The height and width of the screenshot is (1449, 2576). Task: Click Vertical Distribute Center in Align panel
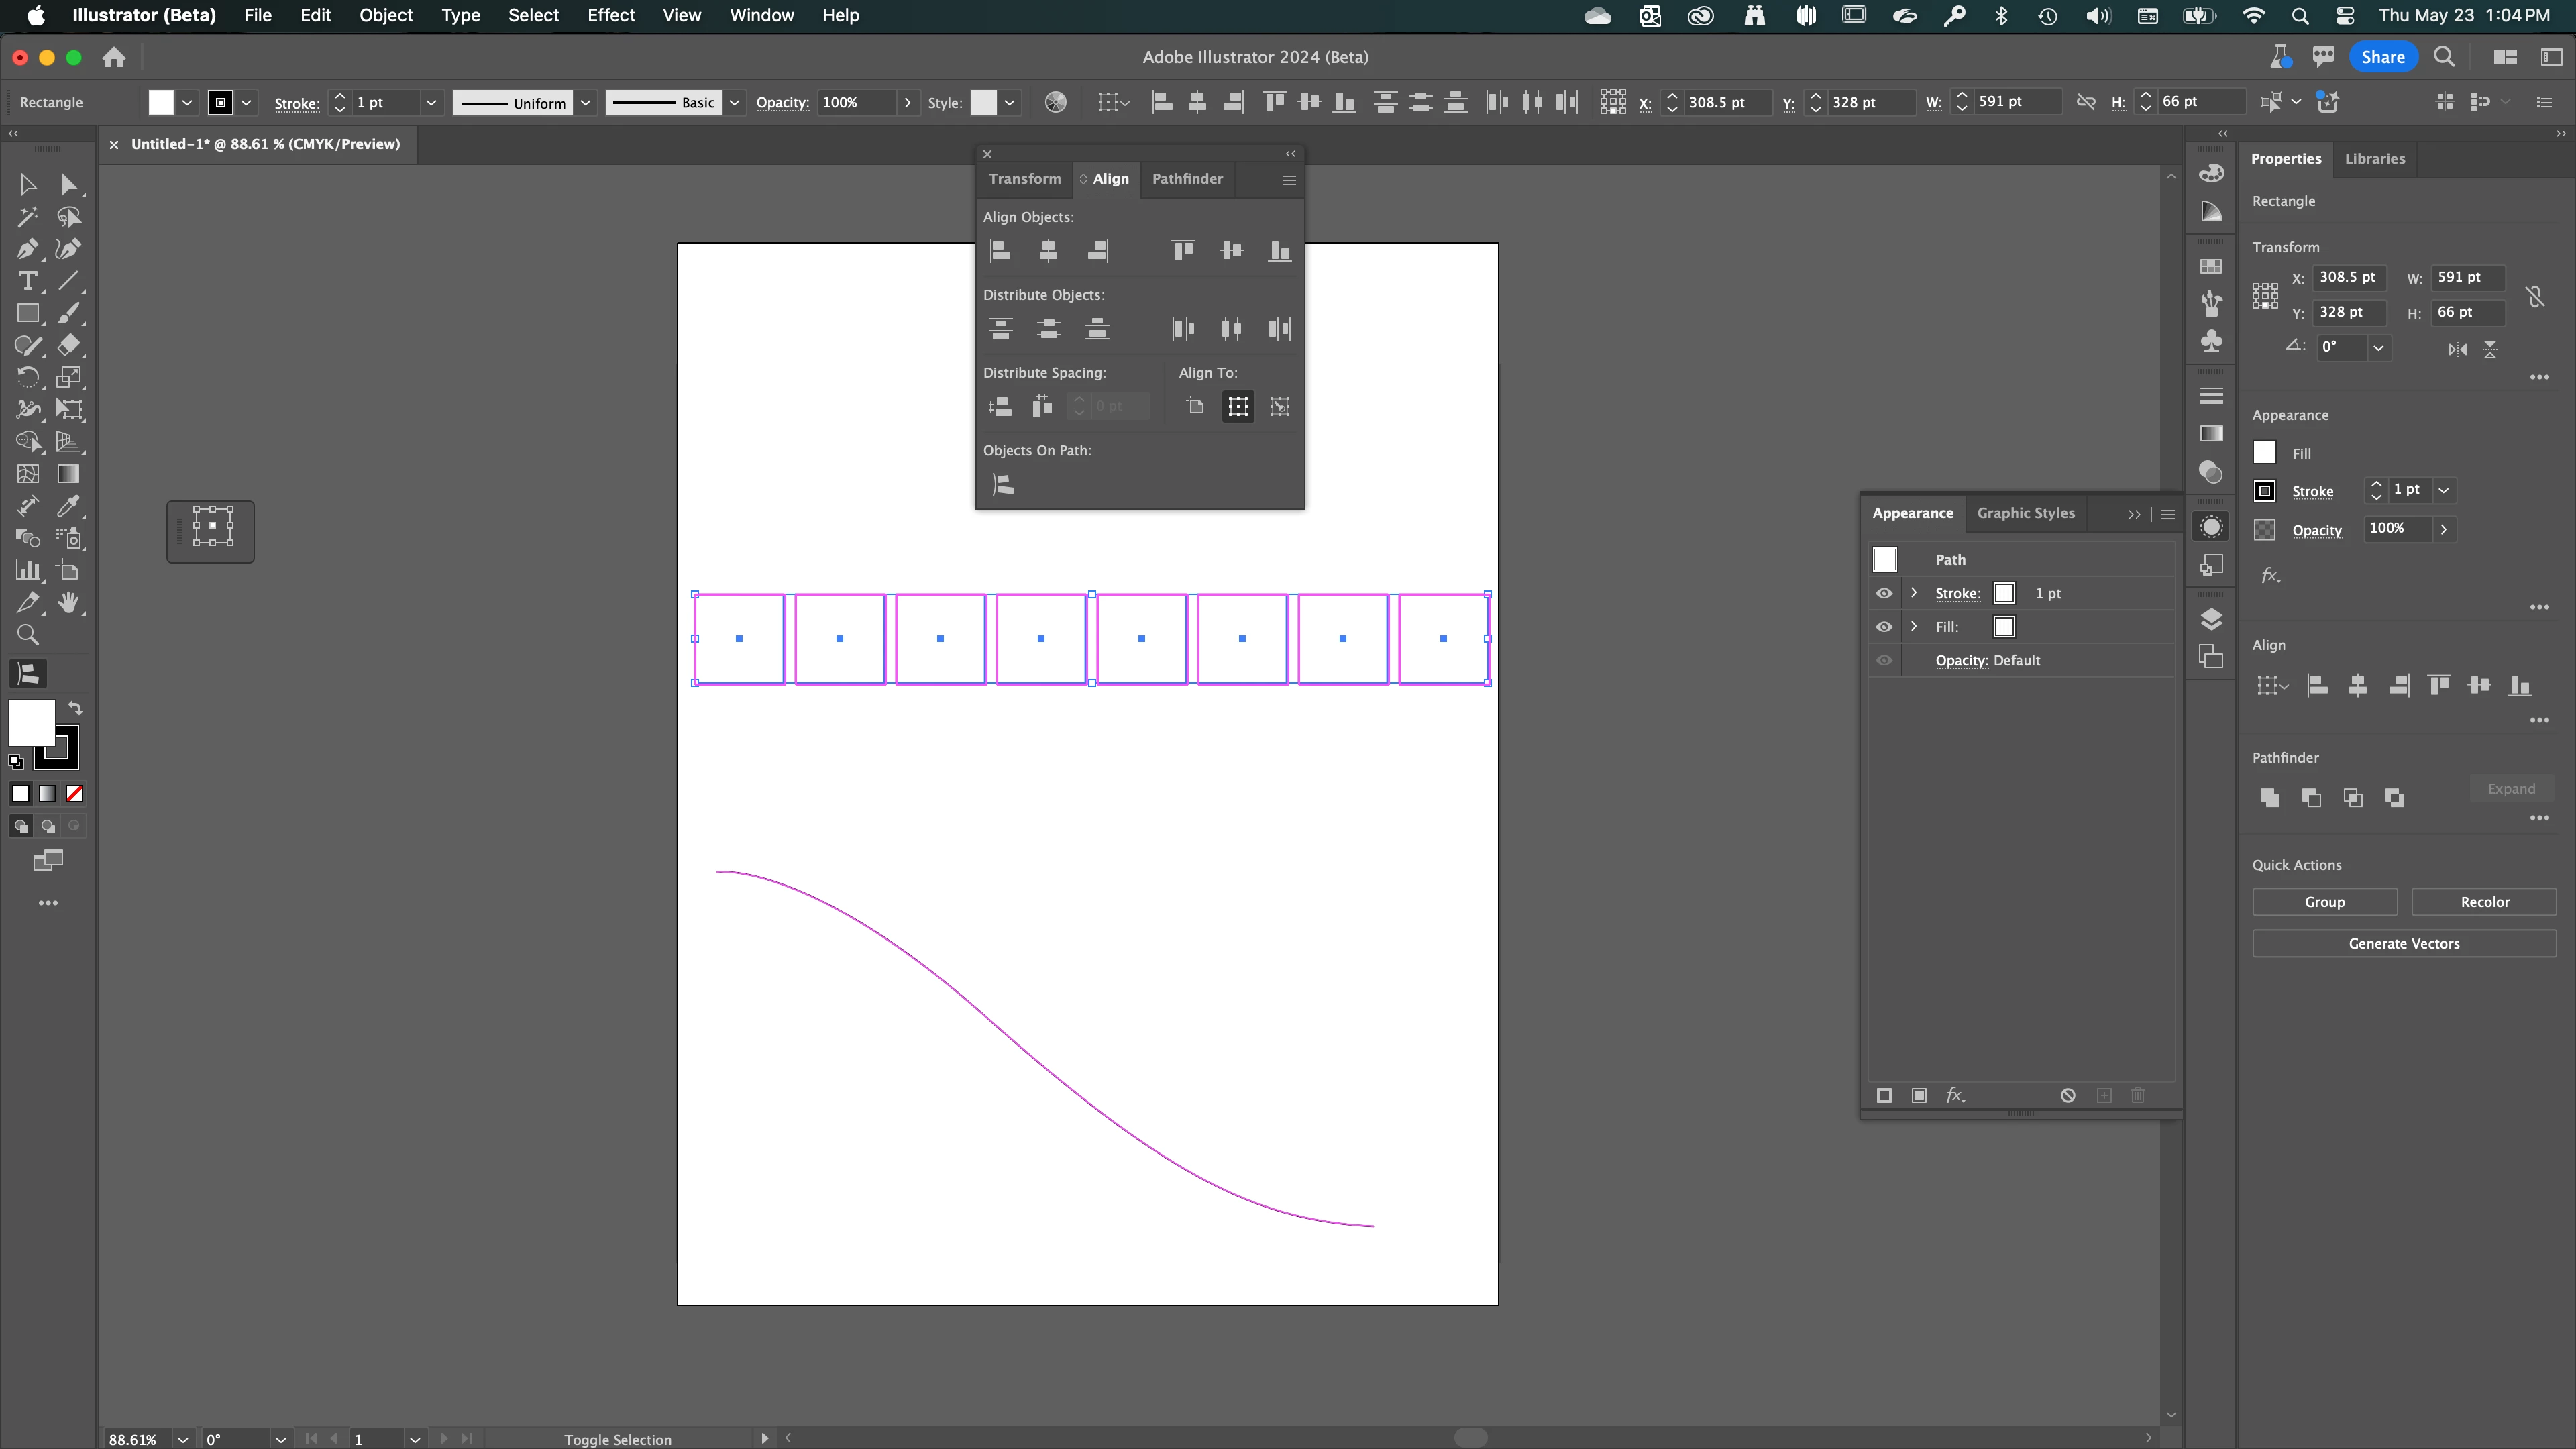(1048, 328)
